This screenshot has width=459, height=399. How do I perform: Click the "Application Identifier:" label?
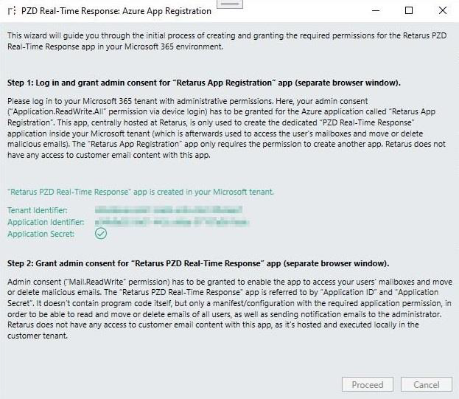(46, 222)
